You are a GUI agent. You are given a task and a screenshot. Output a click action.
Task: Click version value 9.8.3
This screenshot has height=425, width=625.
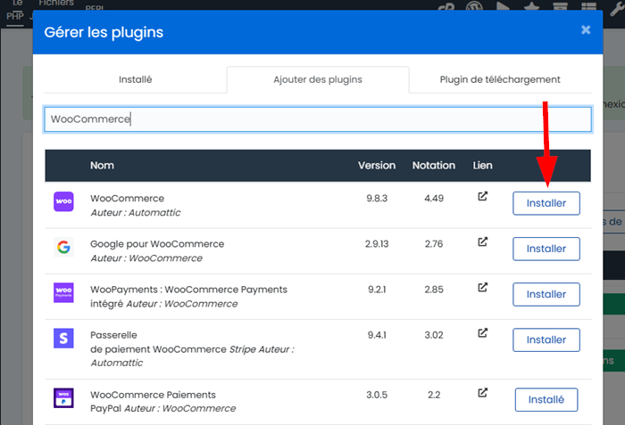377,198
